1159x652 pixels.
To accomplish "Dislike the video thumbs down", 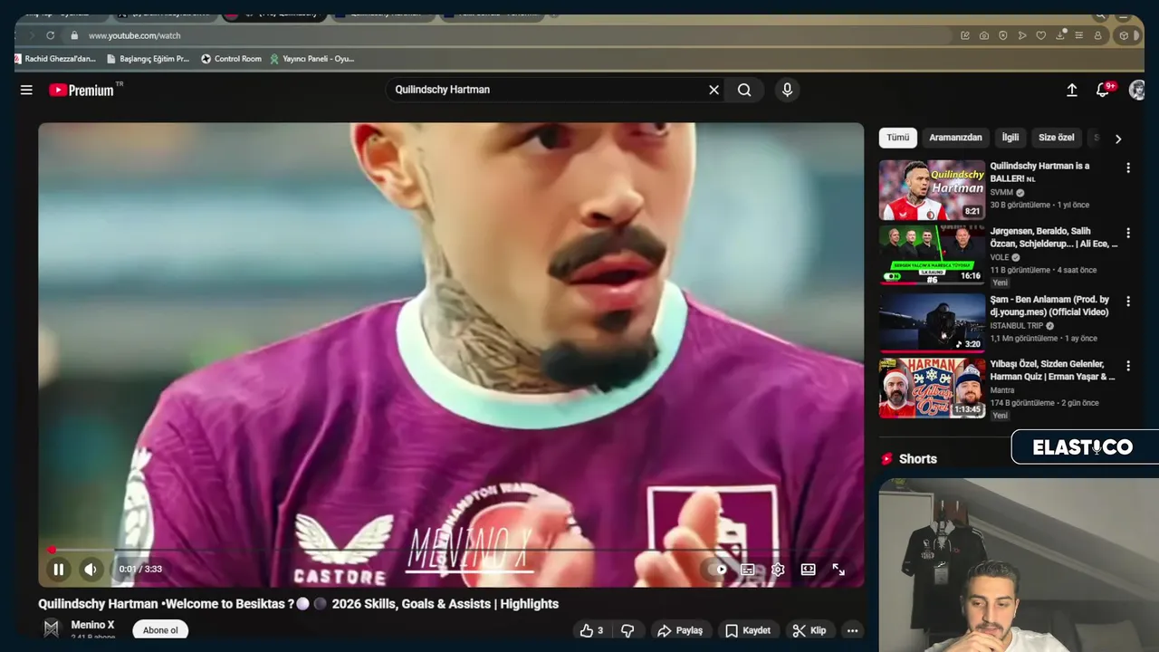I will (x=627, y=630).
